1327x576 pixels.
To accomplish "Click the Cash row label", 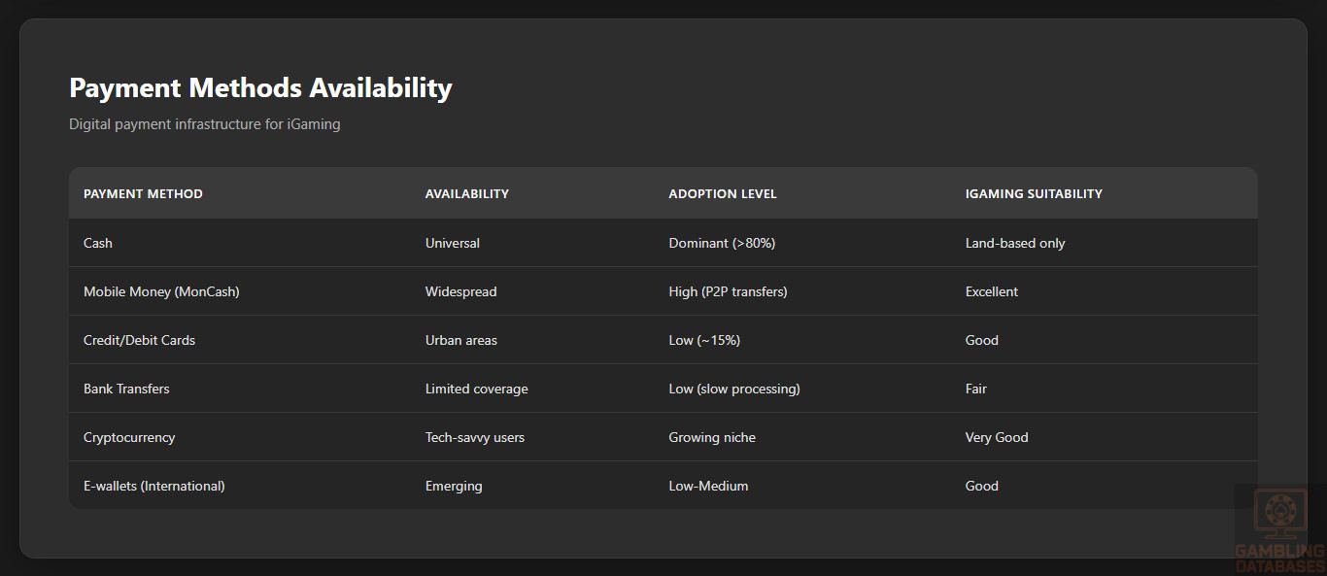I will coord(98,243).
